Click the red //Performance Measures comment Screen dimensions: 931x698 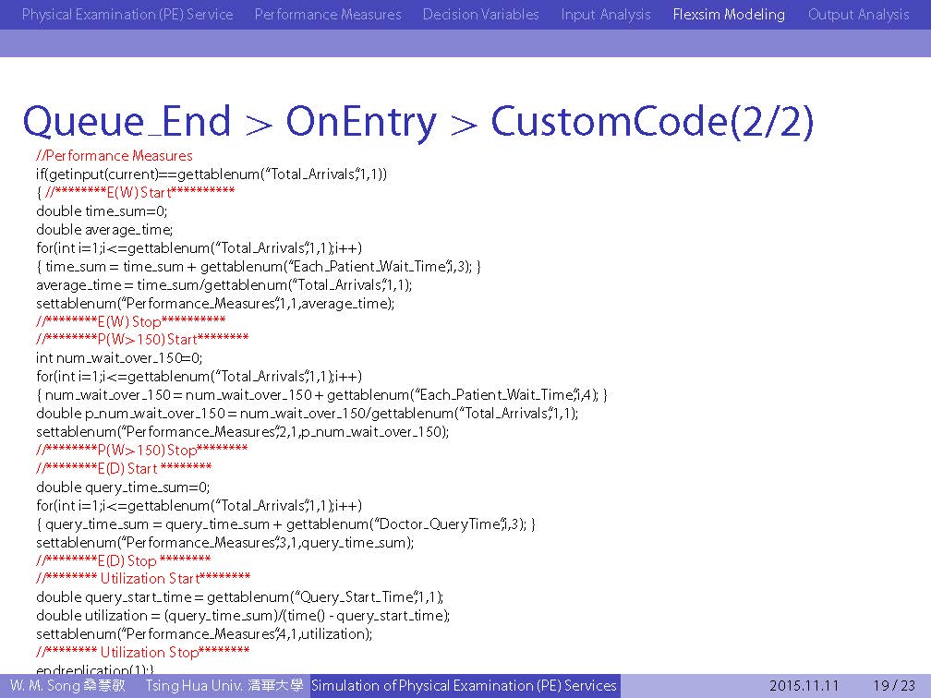[115, 155]
